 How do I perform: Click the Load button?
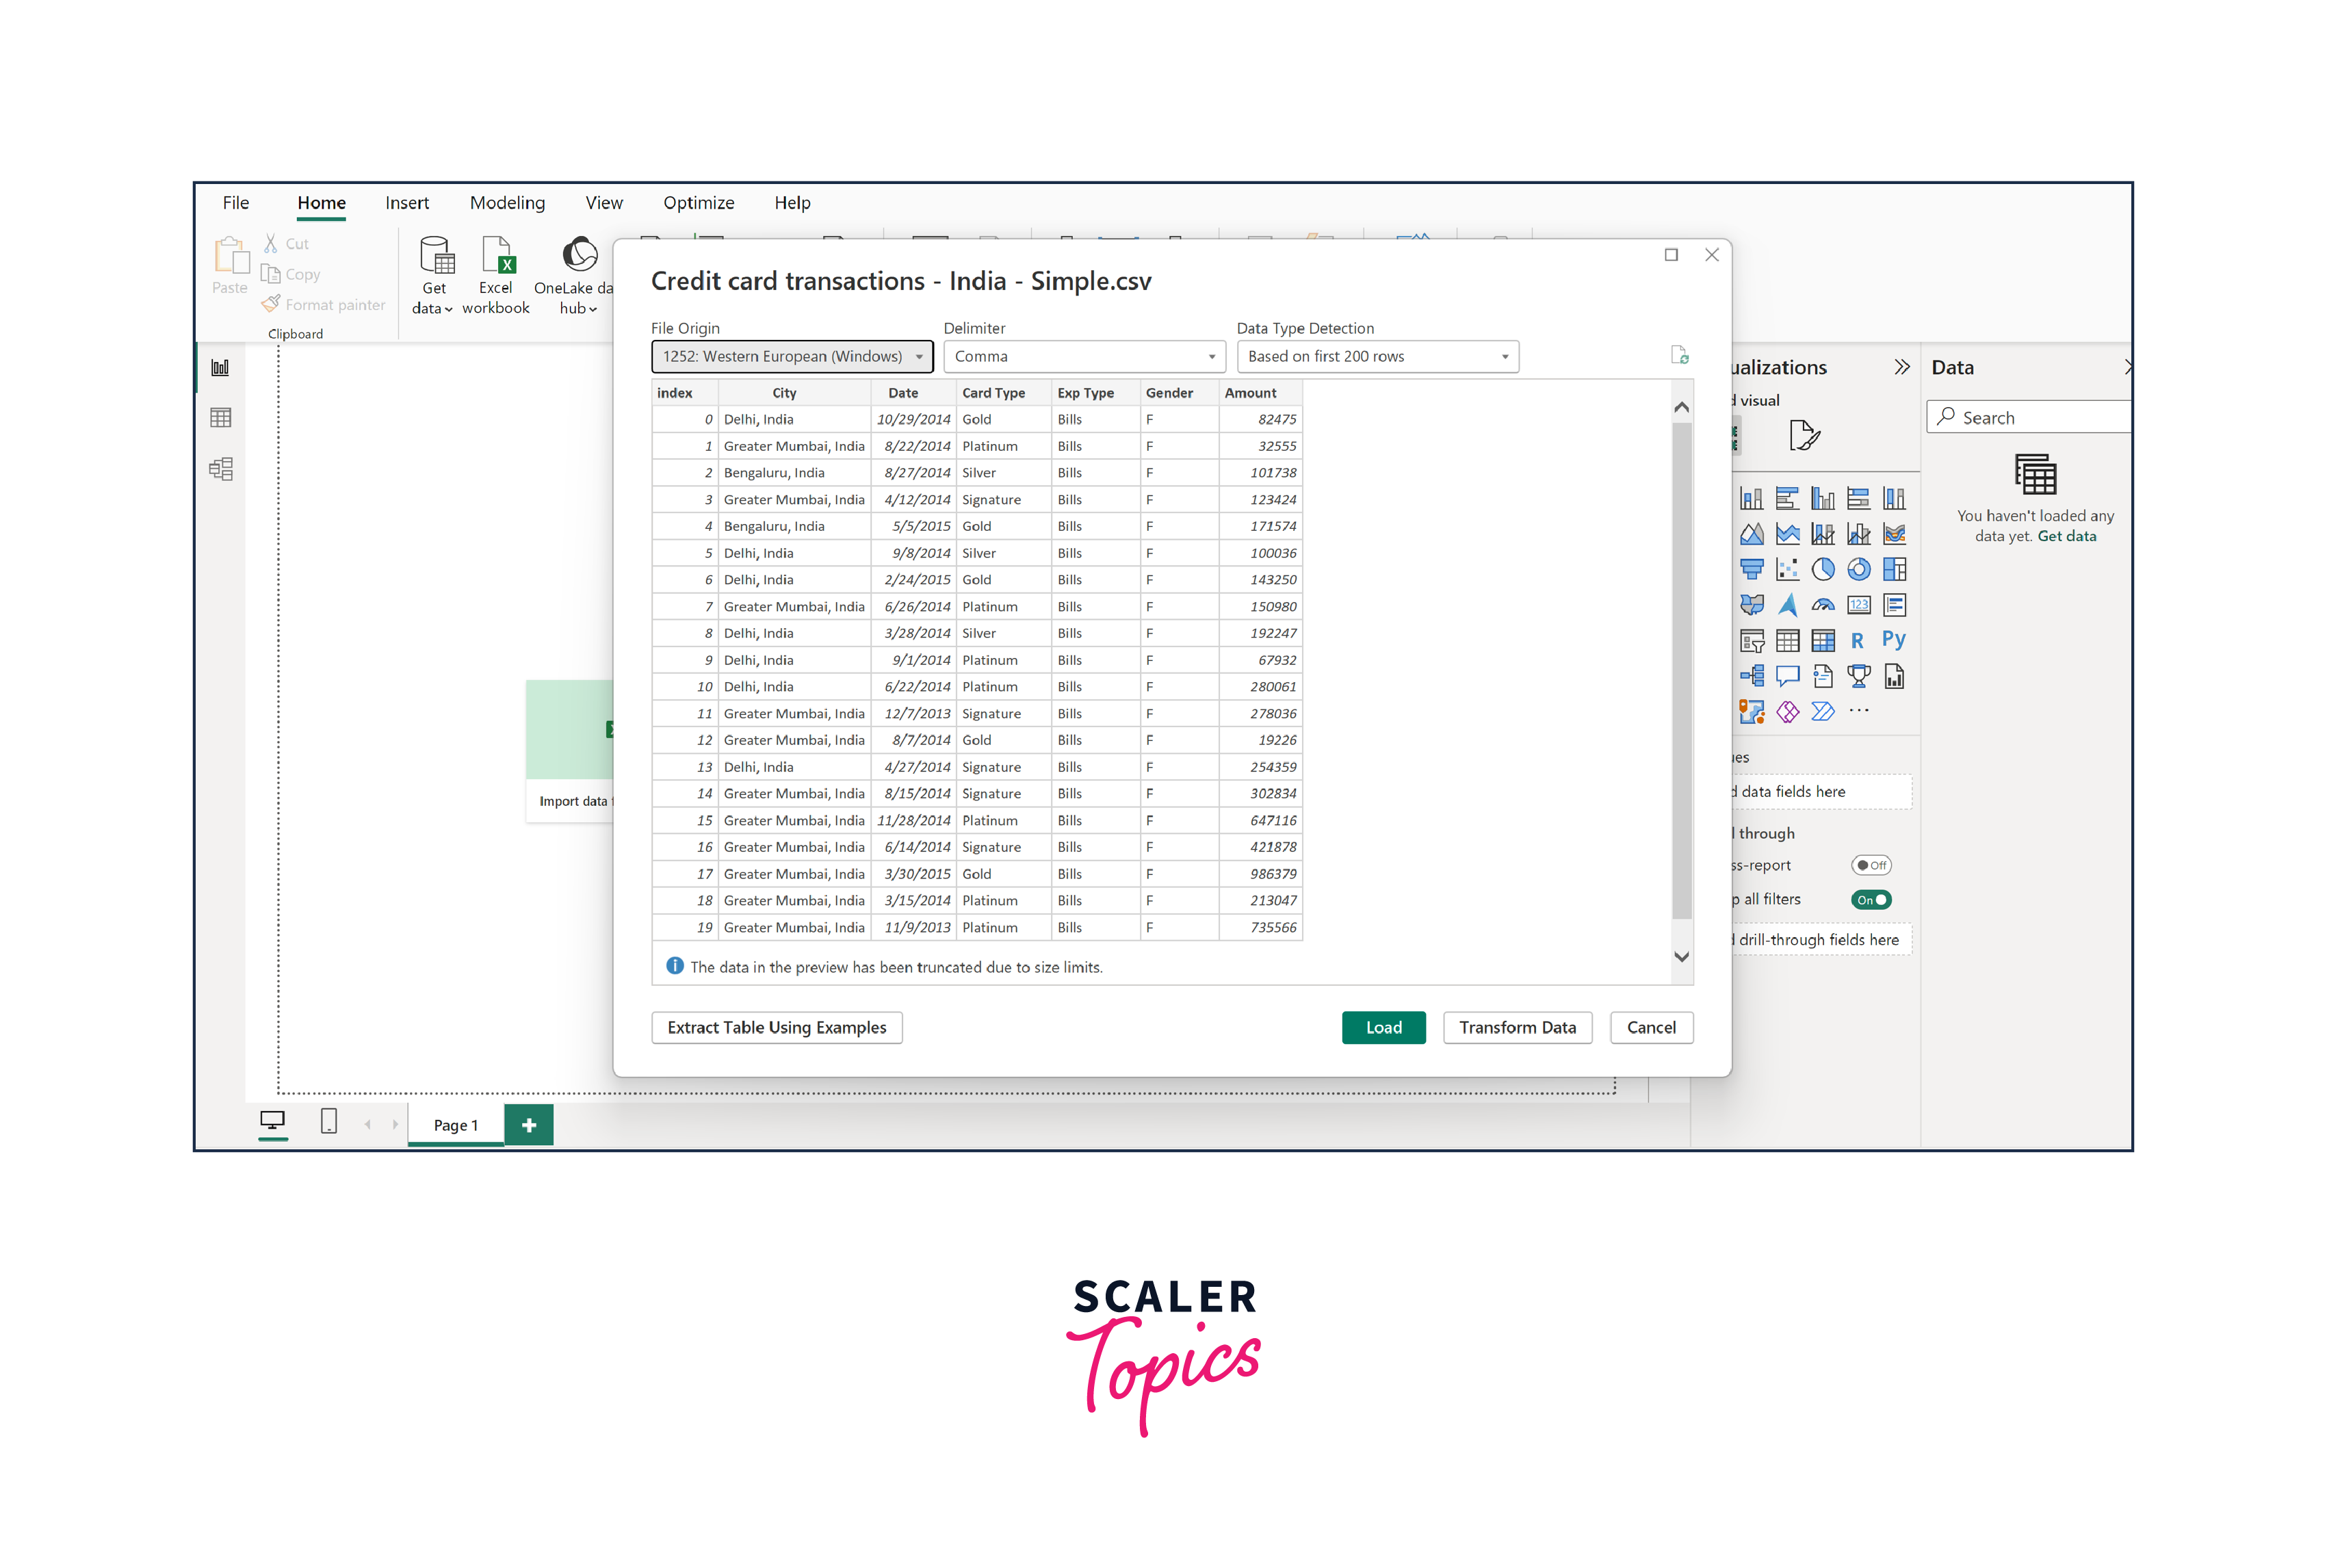(1383, 1027)
